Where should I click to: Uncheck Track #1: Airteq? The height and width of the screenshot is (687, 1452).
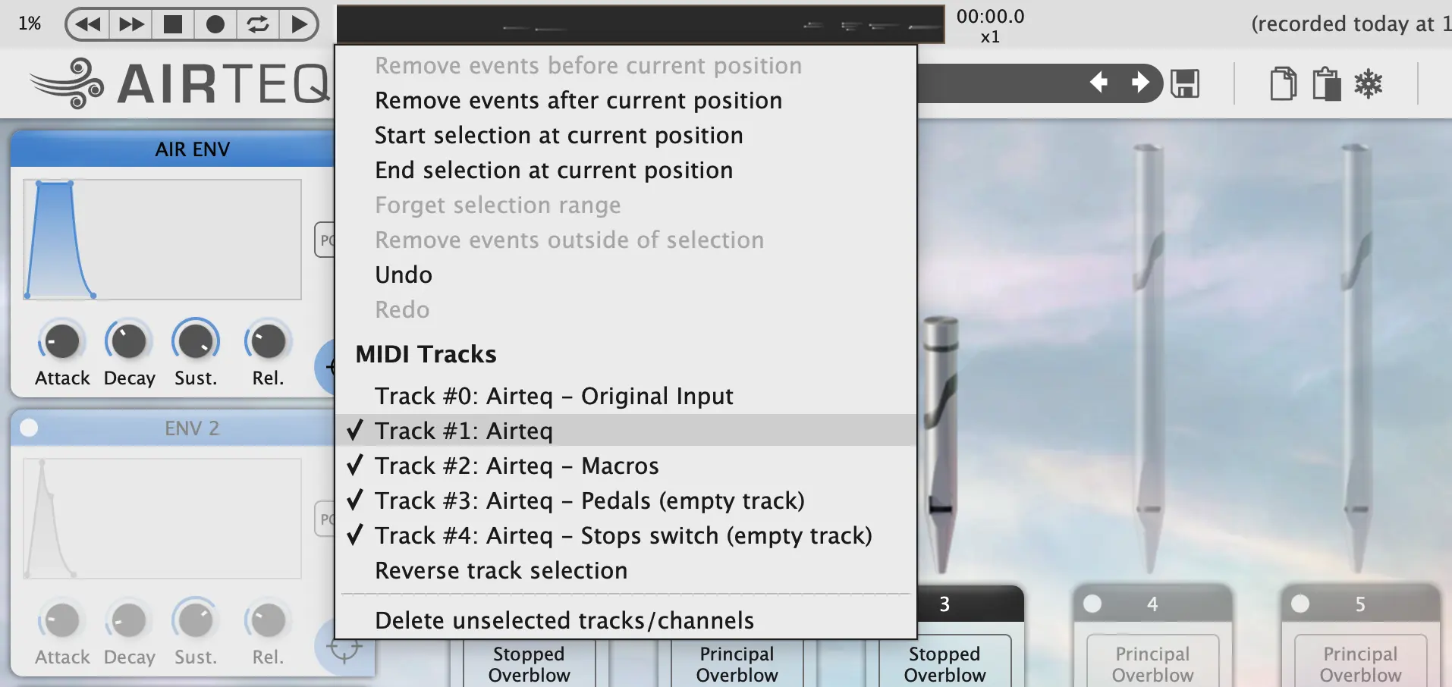(626, 431)
